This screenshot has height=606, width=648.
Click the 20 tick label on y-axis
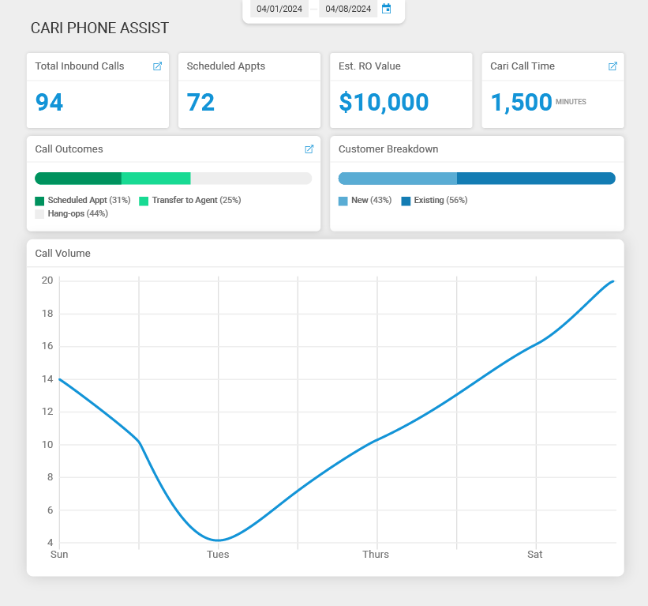(47, 280)
